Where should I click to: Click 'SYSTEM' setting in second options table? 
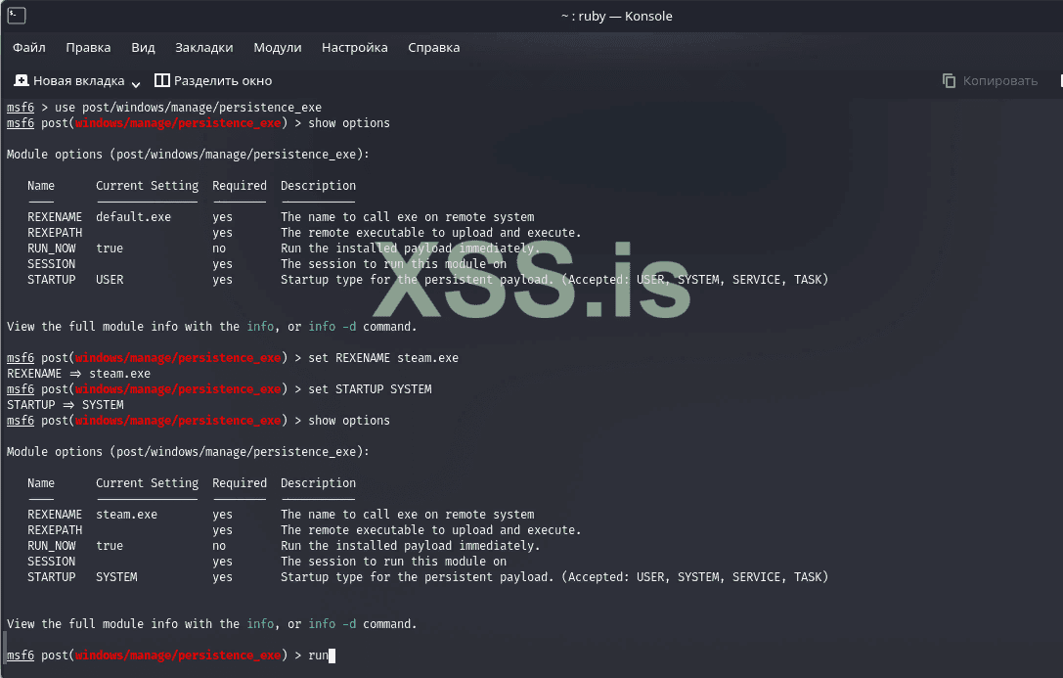click(x=116, y=577)
